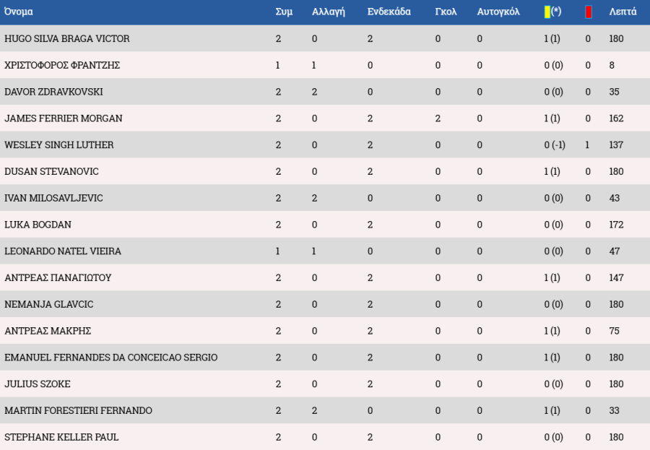Open ΧΡΙΣΤΟΦΟΡΟΣ ΦΡΑΝΤΖΗΣ player entry
650x450 pixels.
pos(62,65)
